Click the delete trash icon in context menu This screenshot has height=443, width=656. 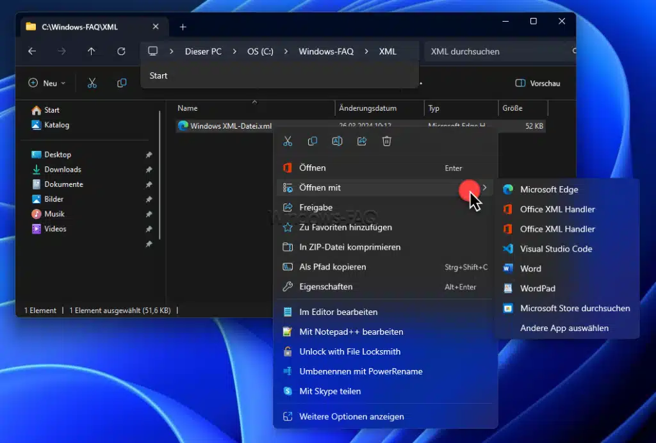tap(386, 141)
